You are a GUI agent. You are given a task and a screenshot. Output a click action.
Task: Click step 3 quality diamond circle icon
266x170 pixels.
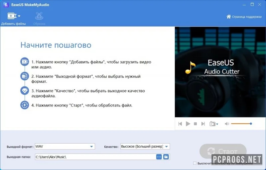pos(25,91)
